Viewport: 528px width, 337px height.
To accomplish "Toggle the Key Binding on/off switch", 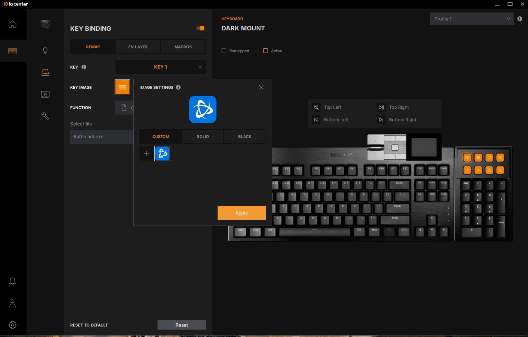I will pos(200,28).
